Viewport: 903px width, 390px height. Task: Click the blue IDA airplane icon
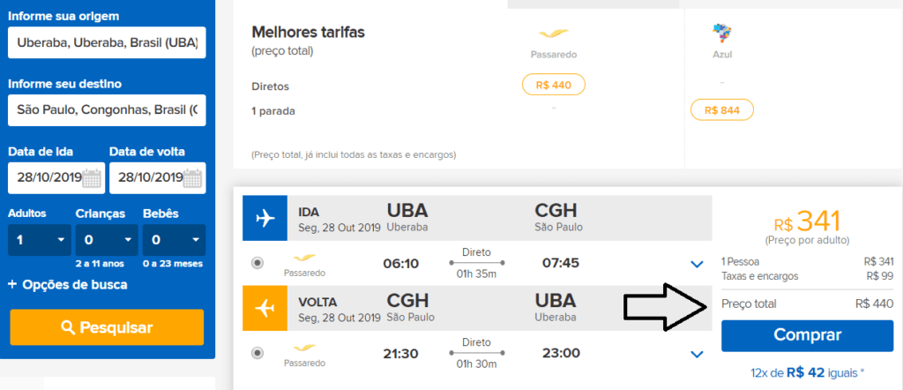pos(265,218)
